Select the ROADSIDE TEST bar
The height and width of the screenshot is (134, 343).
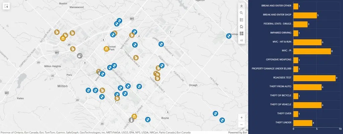click(314, 78)
